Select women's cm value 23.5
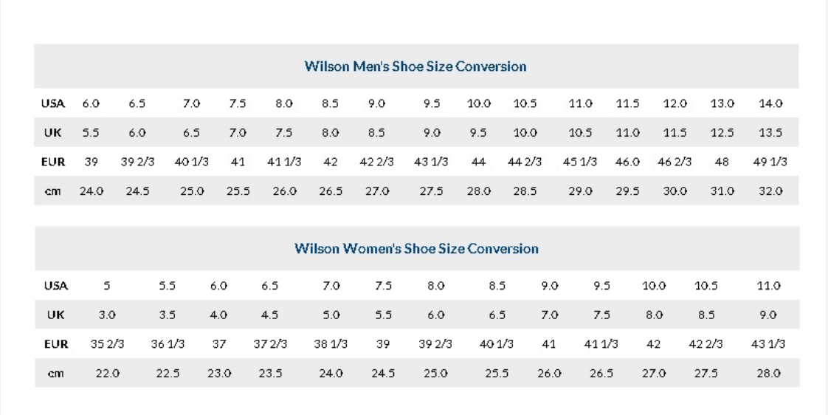Screen dimensions: 828x415 (270, 373)
